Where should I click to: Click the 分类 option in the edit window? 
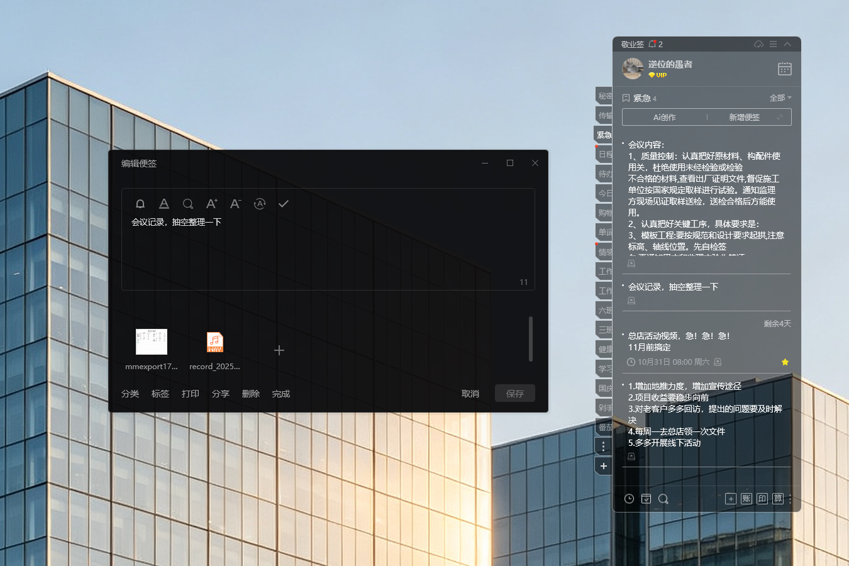click(x=130, y=394)
